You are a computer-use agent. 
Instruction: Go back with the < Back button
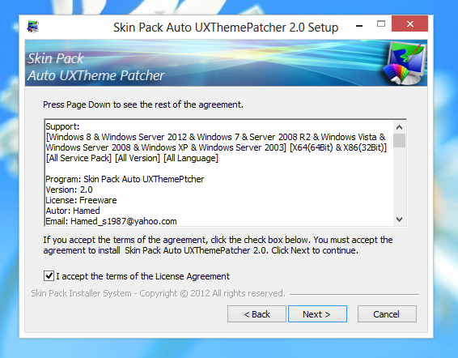[257, 314]
